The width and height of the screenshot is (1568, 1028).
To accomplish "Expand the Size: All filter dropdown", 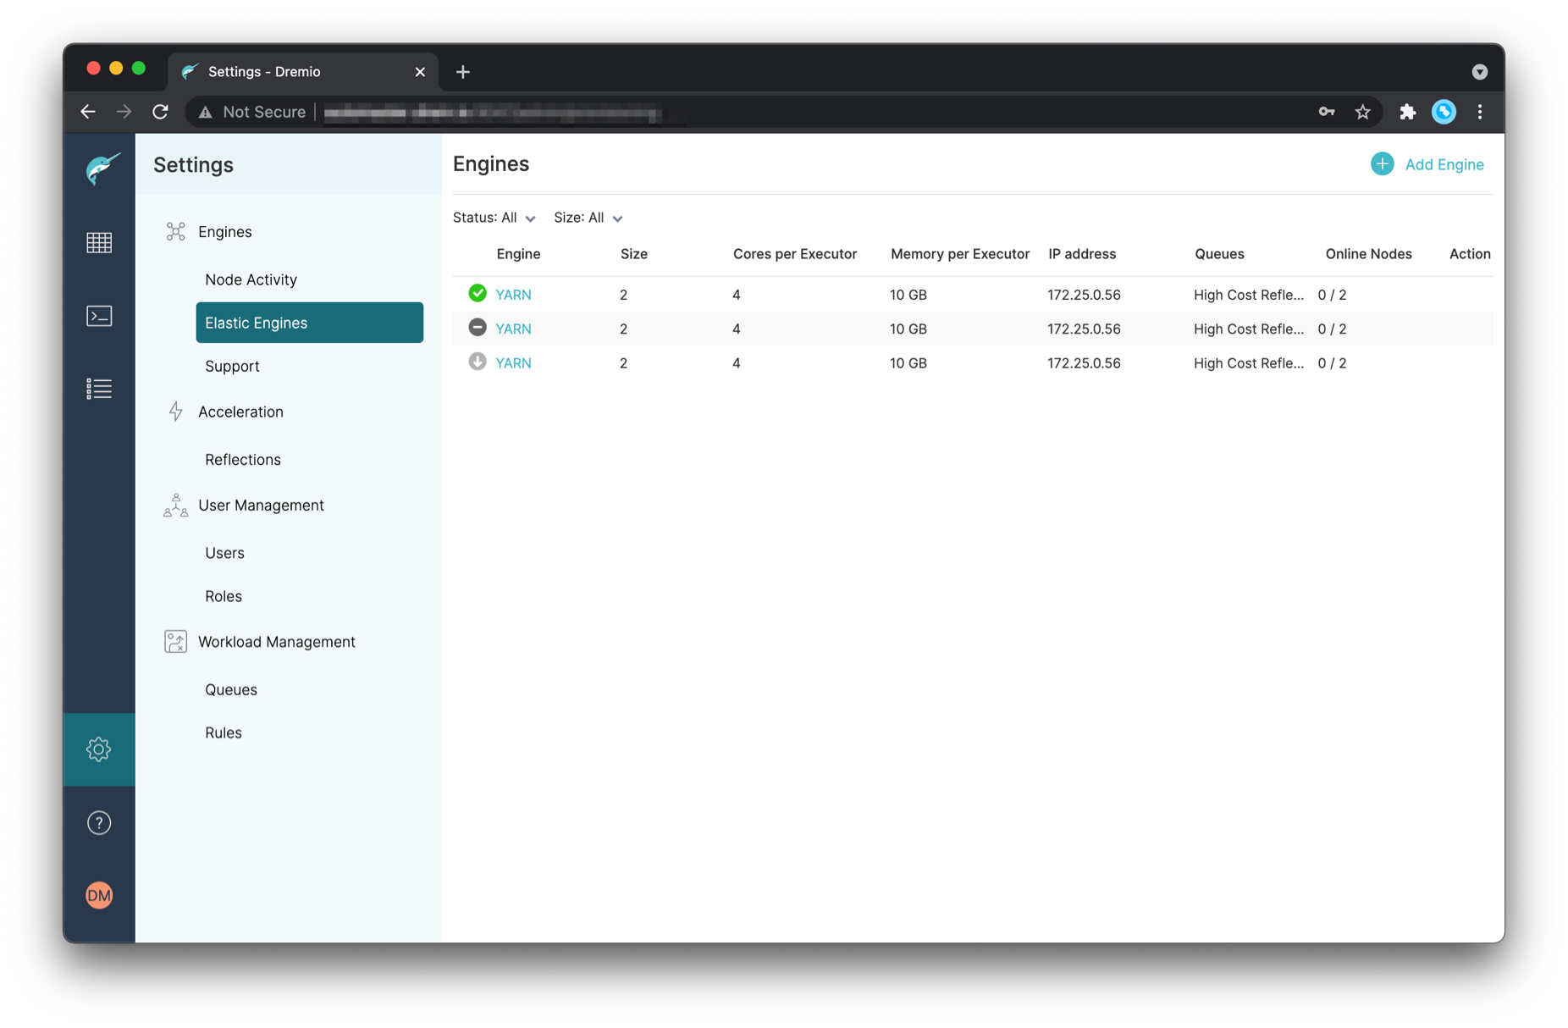I will click(x=588, y=218).
